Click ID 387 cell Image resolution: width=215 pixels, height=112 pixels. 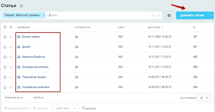click(x=195, y=37)
